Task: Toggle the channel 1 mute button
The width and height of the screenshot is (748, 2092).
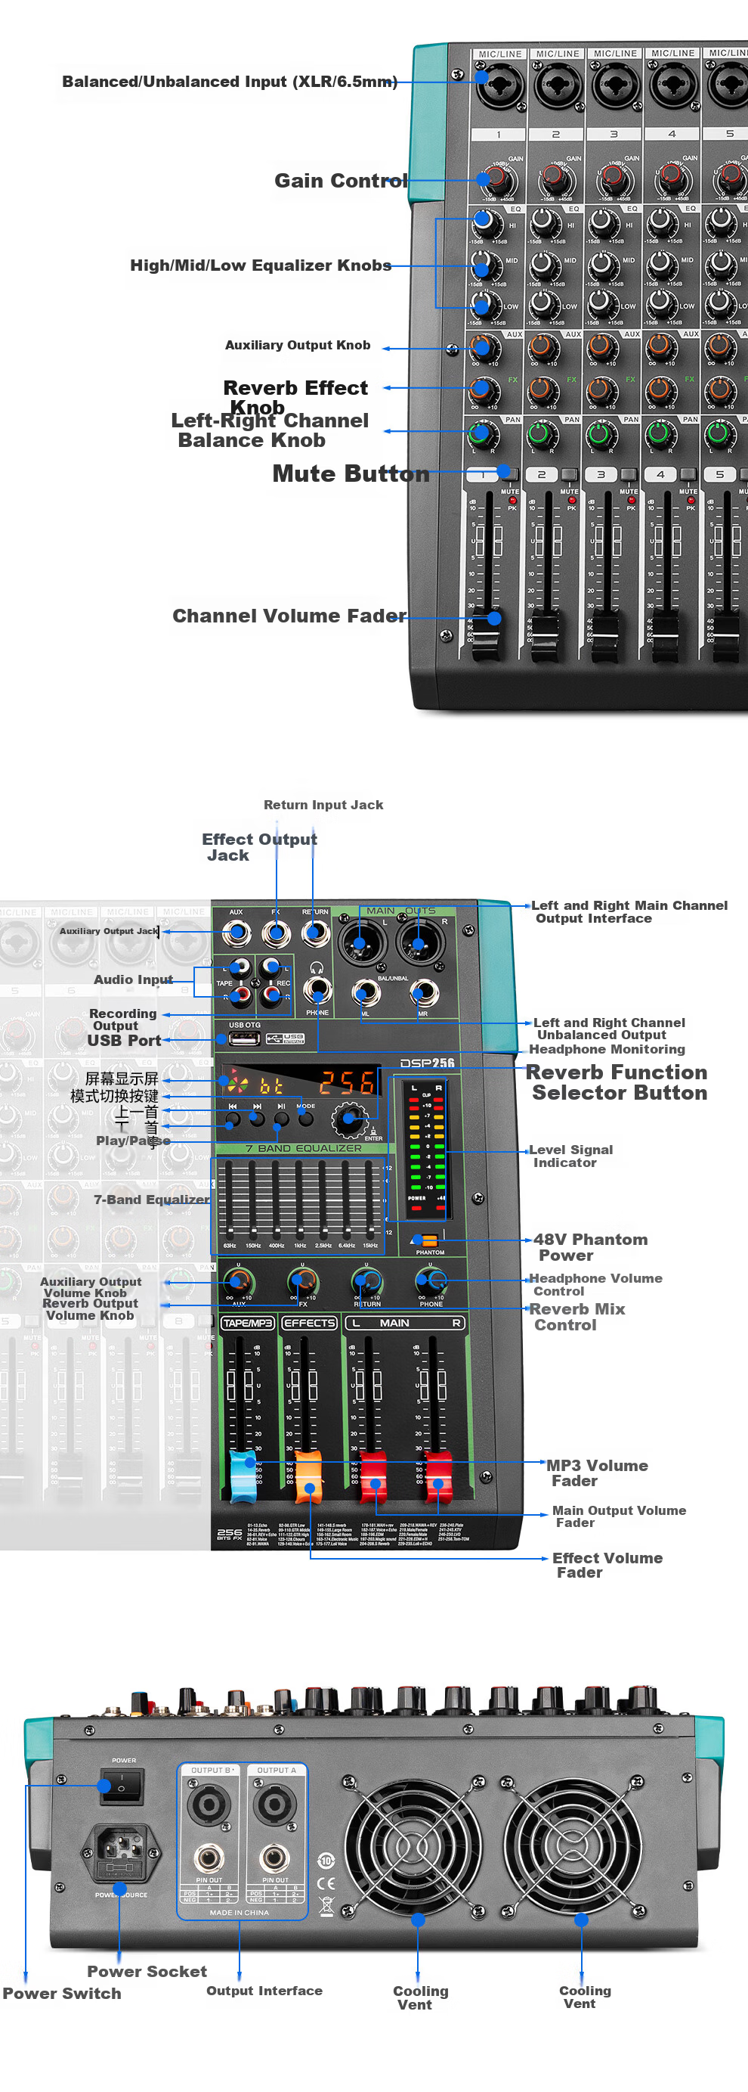Action: 510,473
